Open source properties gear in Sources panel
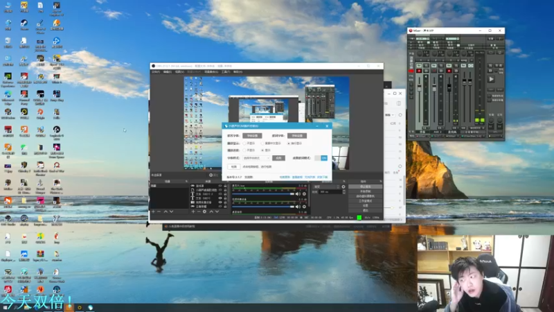Viewport: 554px width, 312px height. (x=204, y=211)
